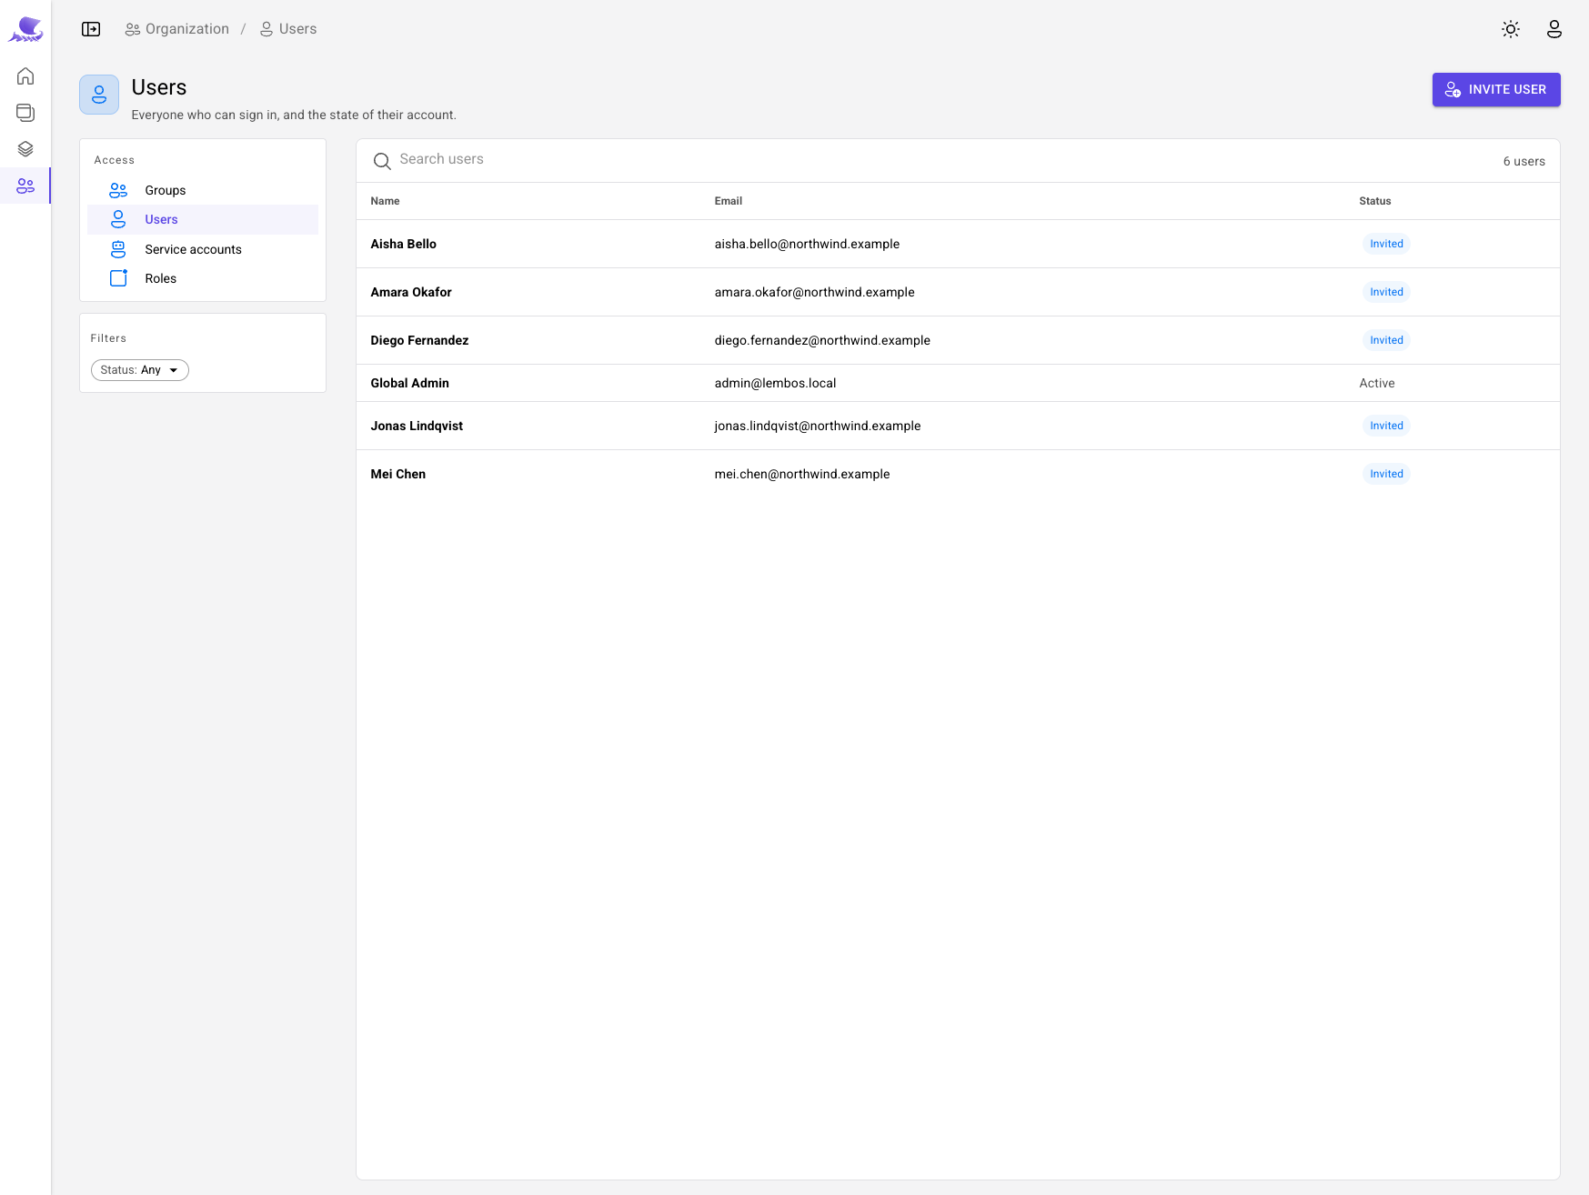
Task: Click Active status of Global Admin
Action: (x=1376, y=383)
